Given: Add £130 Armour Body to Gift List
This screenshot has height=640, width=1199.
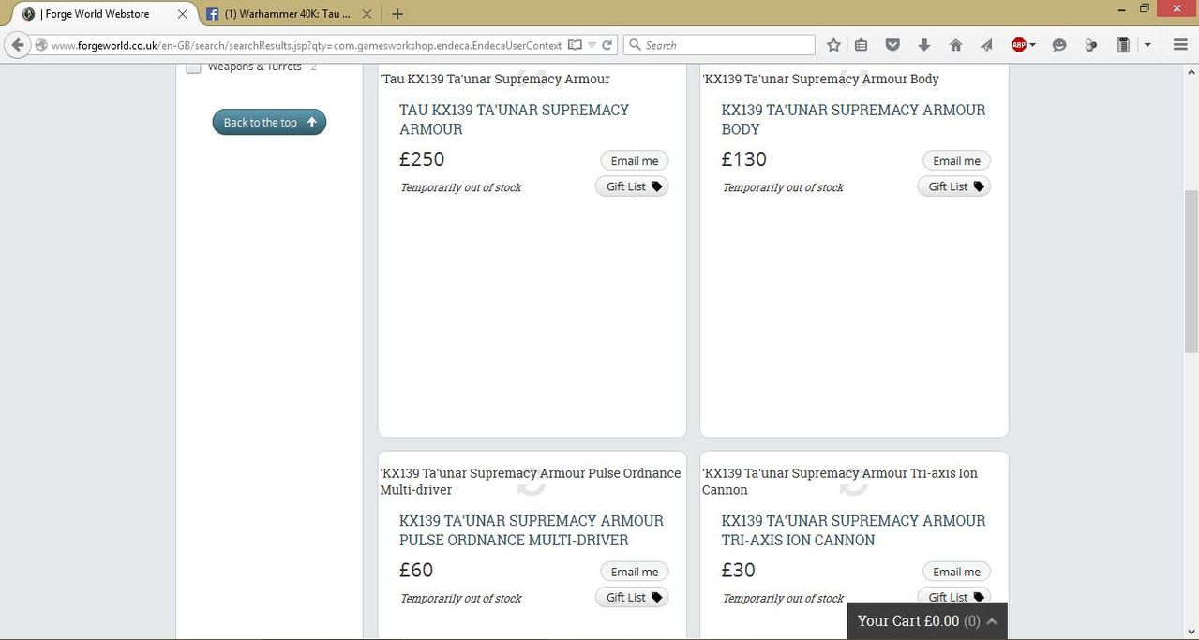Looking at the screenshot, I should tap(953, 186).
